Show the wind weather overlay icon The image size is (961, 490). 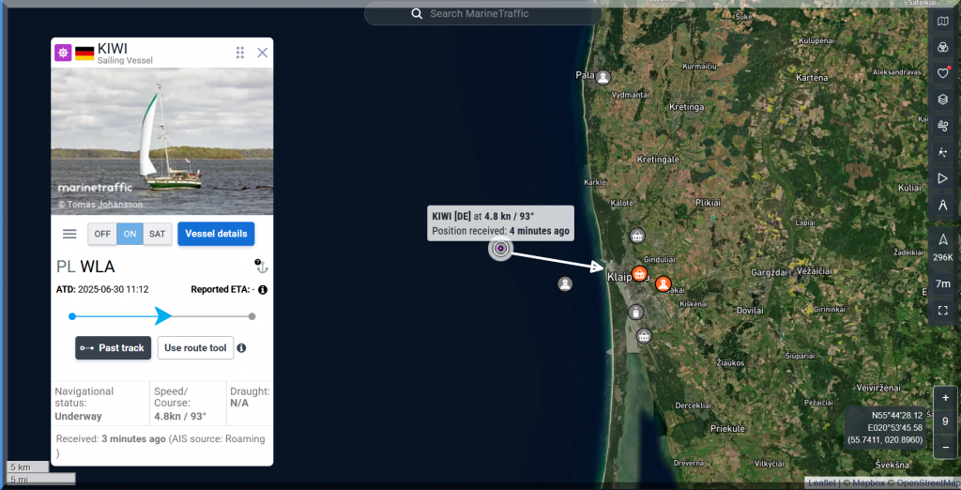point(943,126)
